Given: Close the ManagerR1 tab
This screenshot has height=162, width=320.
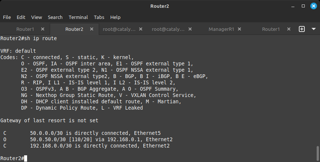Looking at the screenshot, I should (x=239, y=29).
